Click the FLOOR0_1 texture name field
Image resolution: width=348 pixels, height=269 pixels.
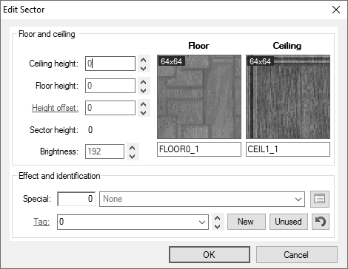(x=199, y=149)
